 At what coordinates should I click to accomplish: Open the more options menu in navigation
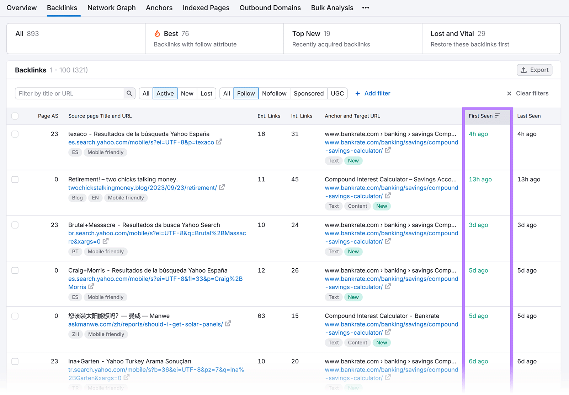pos(366,7)
